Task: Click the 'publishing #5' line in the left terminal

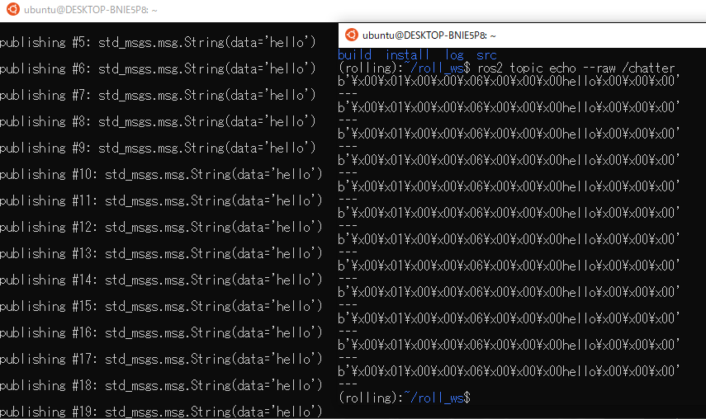Action: tap(158, 42)
